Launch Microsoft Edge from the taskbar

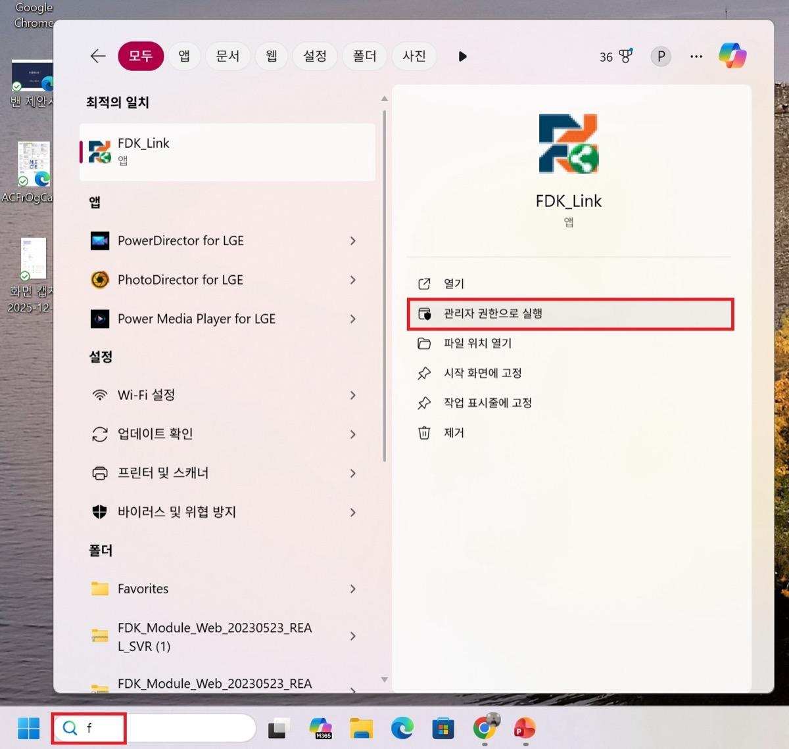pos(402,728)
